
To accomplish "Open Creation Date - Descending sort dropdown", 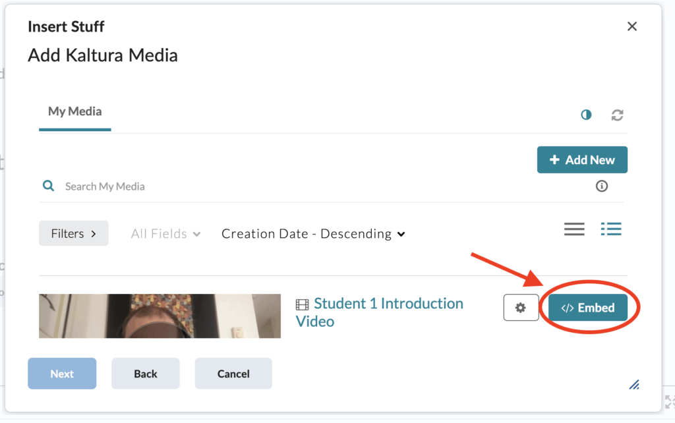I will coord(313,234).
